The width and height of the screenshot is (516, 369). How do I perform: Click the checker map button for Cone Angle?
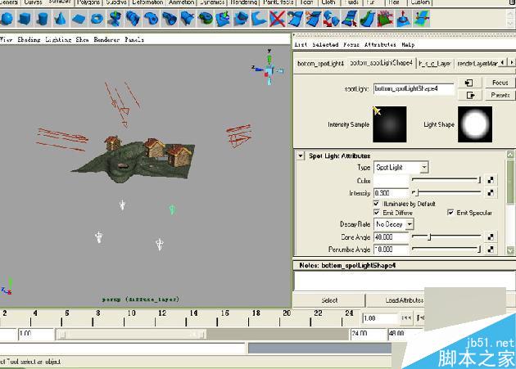tap(491, 236)
